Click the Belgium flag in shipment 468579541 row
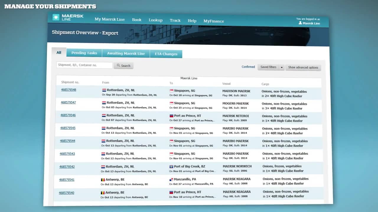 tap(103, 180)
